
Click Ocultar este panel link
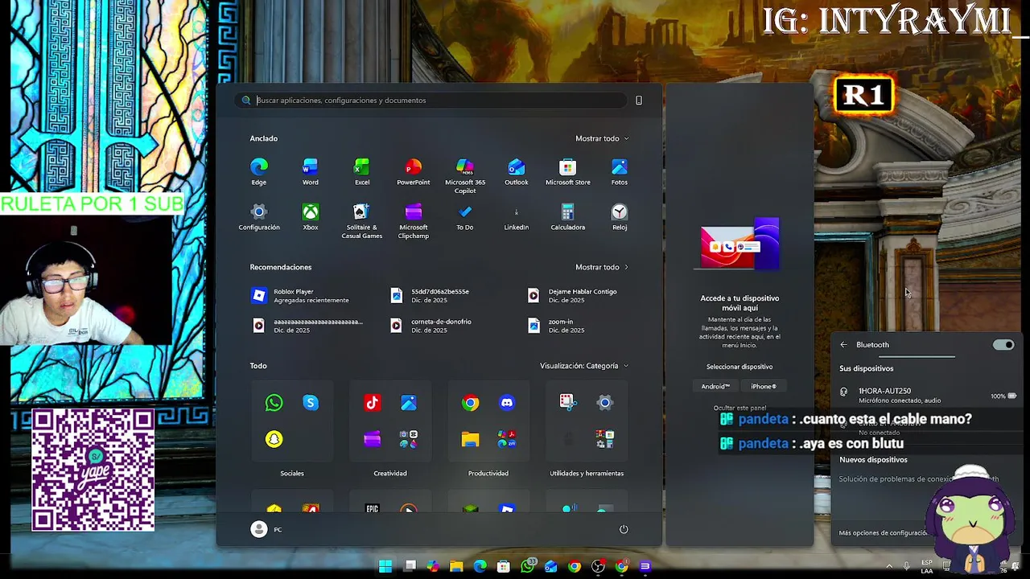pyautogui.click(x=740, y=408)
